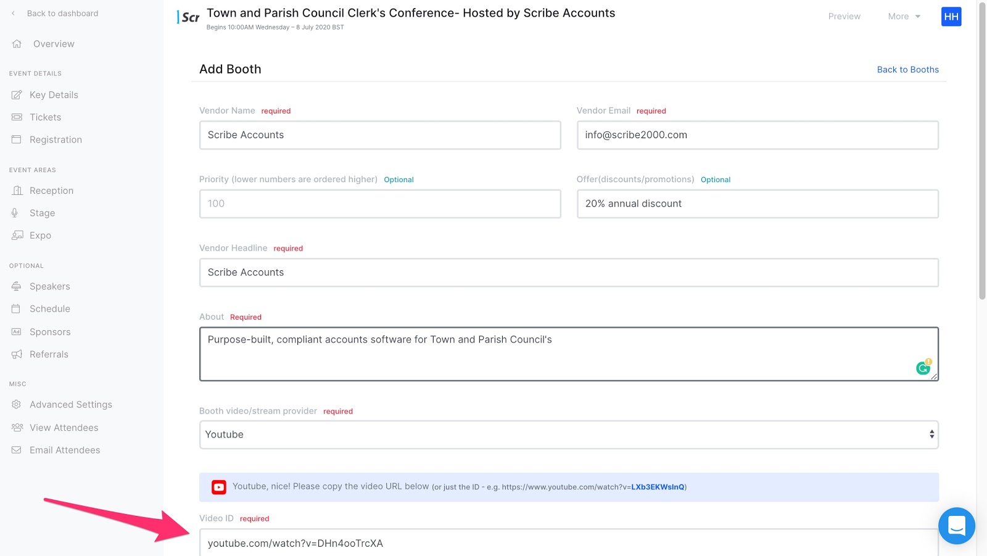
Task: Click the back arrow chevron
Action: pos(13,14)
